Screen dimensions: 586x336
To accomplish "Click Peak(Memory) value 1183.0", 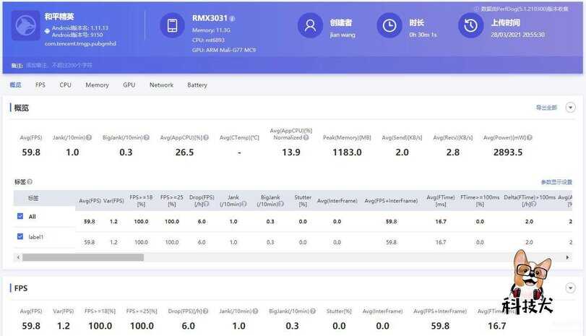I will coord(347,152).
